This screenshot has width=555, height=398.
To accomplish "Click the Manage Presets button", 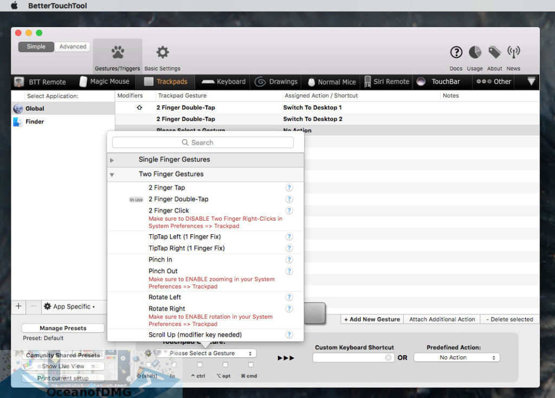I will (x=63, y=328).
